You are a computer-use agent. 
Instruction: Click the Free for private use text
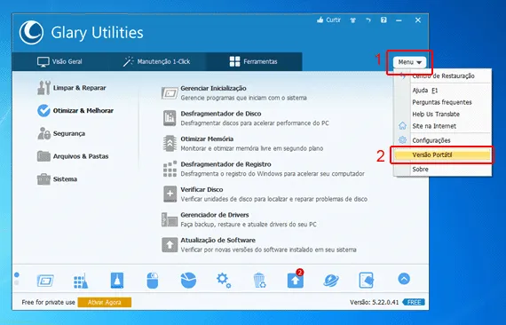pos(49,303)
